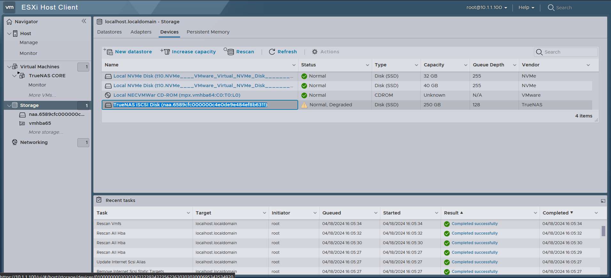Select the Devices tab
Viewport: 611px width, 278px height.
(x=169, y=32)
